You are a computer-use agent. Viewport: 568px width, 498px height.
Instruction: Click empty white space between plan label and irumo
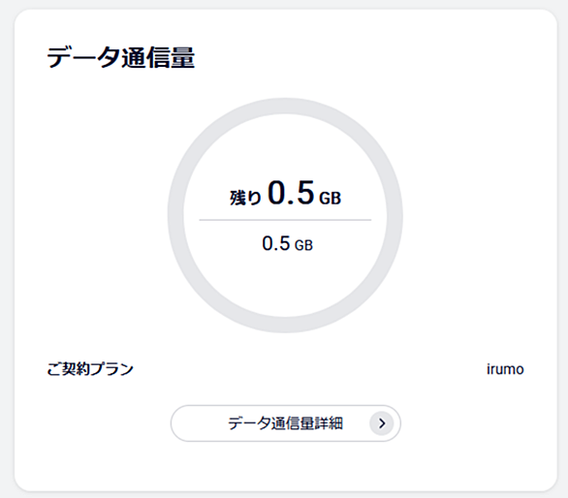point(308,369)
